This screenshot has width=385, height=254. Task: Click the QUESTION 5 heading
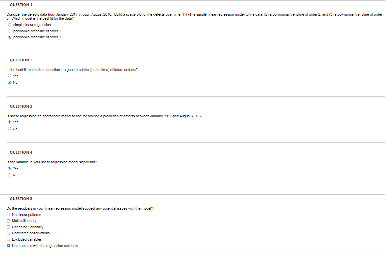[21, 198]
